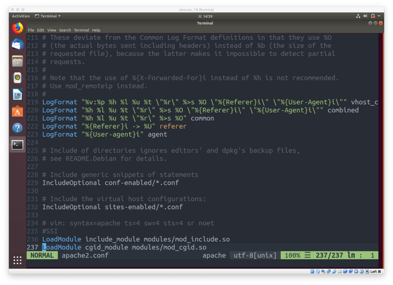The width and height of the screenshot is (393, 285).
Task: Click the NORMAL mode indicator
Action: pos(42,256)
